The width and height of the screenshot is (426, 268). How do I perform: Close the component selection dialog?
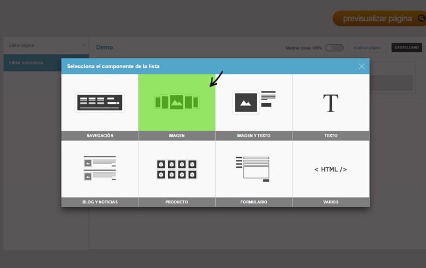point(362,67)
